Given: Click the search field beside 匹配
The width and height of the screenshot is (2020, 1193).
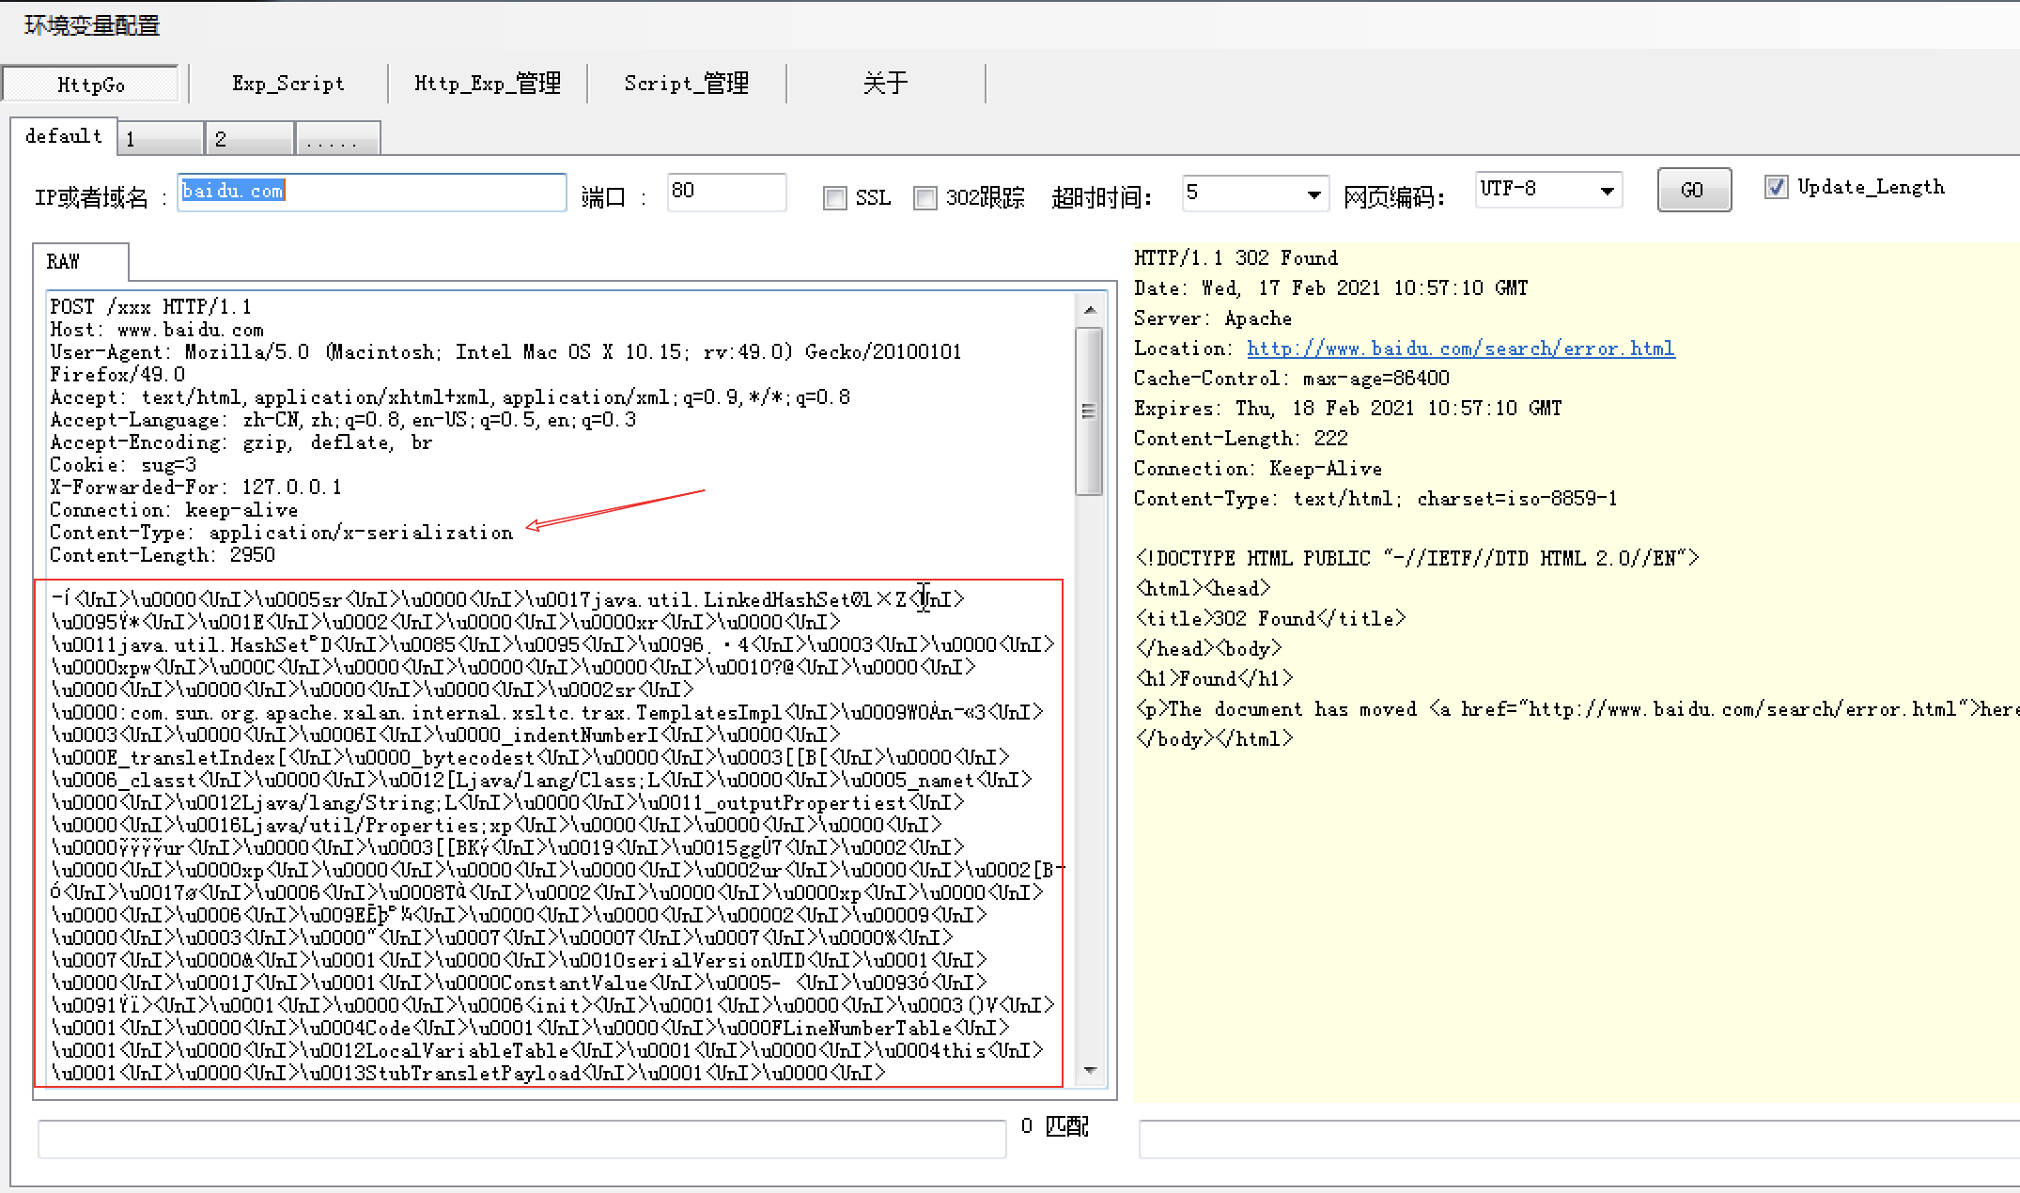Looking at the screenshot, I should (521, 1139).
